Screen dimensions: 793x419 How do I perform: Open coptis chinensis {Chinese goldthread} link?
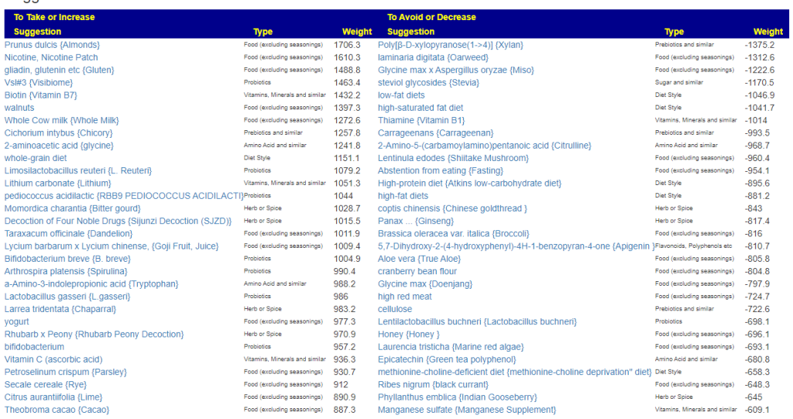452,208
